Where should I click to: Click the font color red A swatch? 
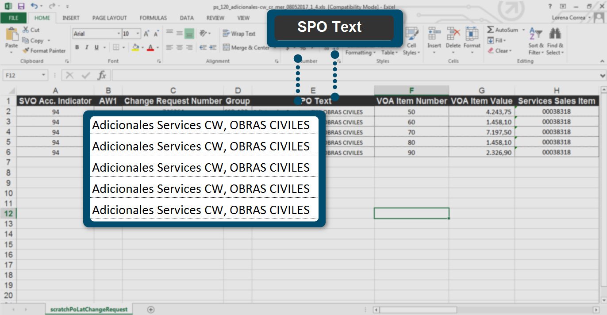(x=150, y=48)
